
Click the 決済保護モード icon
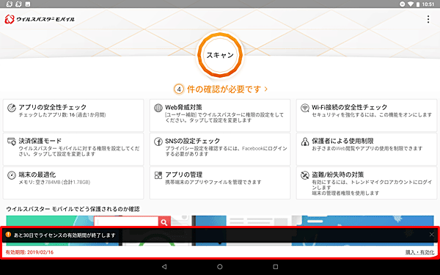(12, 142)
